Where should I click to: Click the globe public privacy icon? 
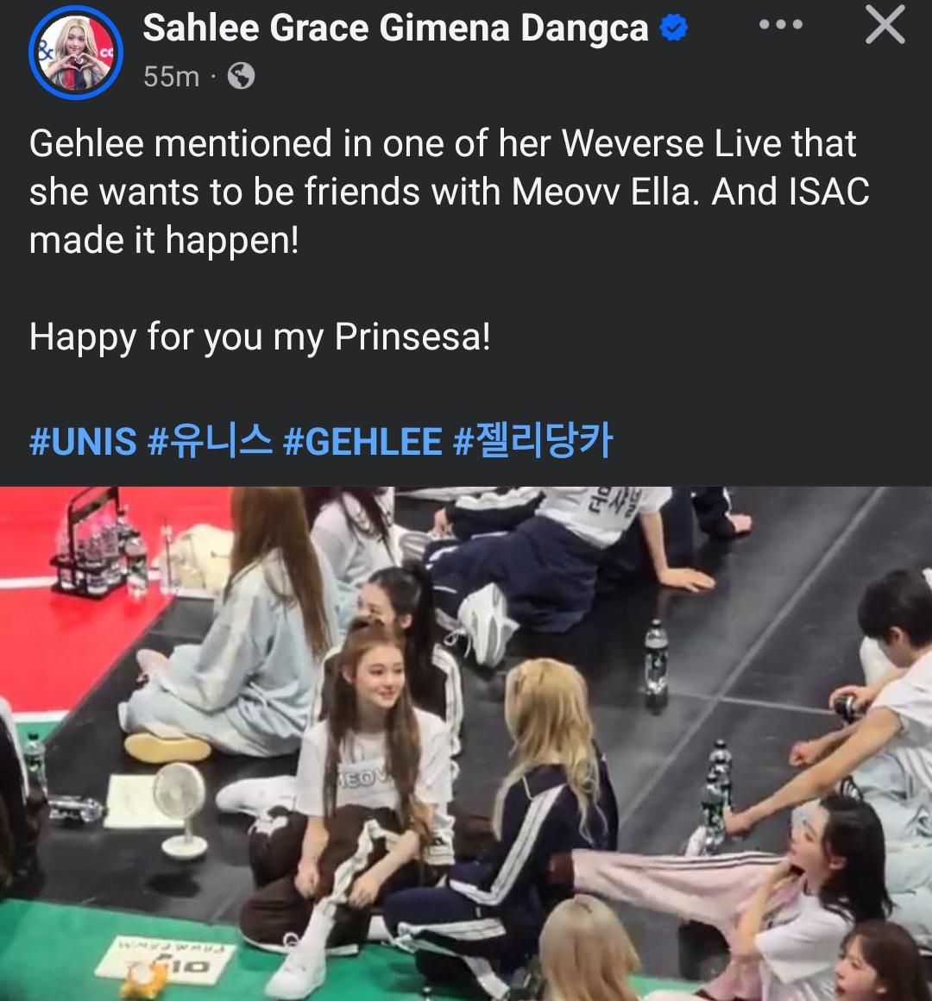241,77
